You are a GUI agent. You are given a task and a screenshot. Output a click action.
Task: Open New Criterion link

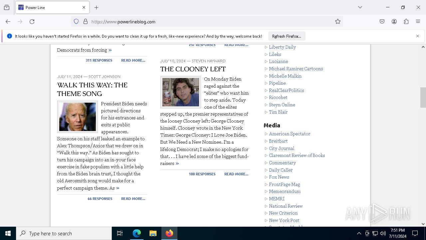(x=283, y=213)
